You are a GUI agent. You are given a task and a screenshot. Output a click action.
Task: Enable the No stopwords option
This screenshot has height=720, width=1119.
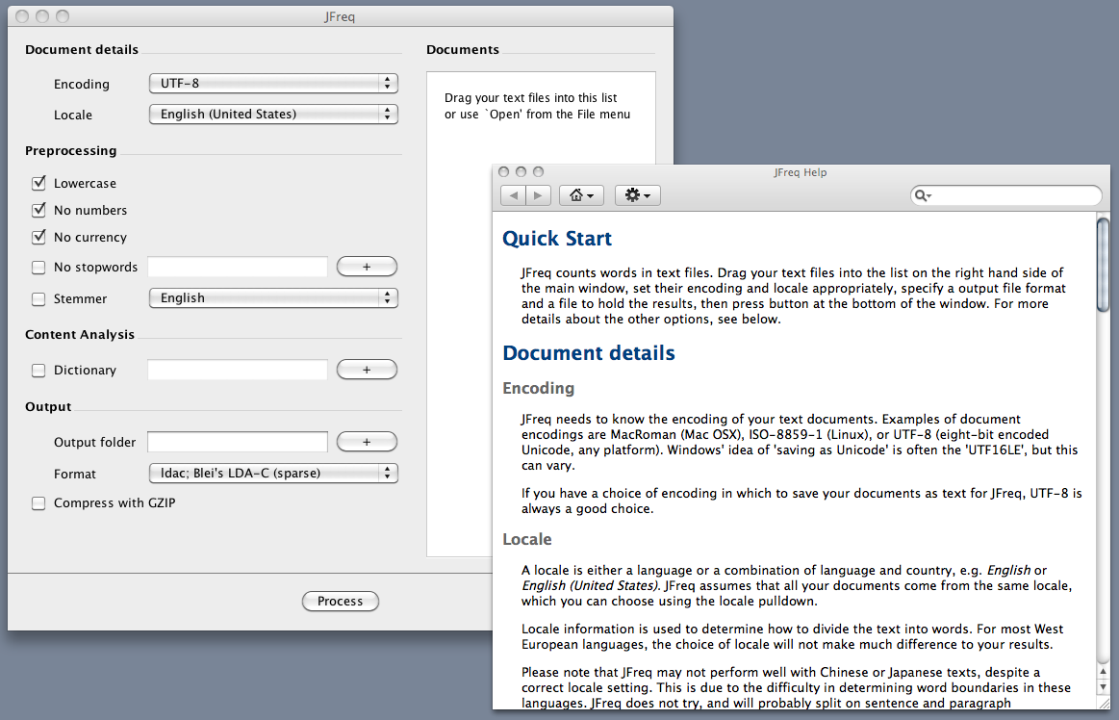[x=38, y=267]
